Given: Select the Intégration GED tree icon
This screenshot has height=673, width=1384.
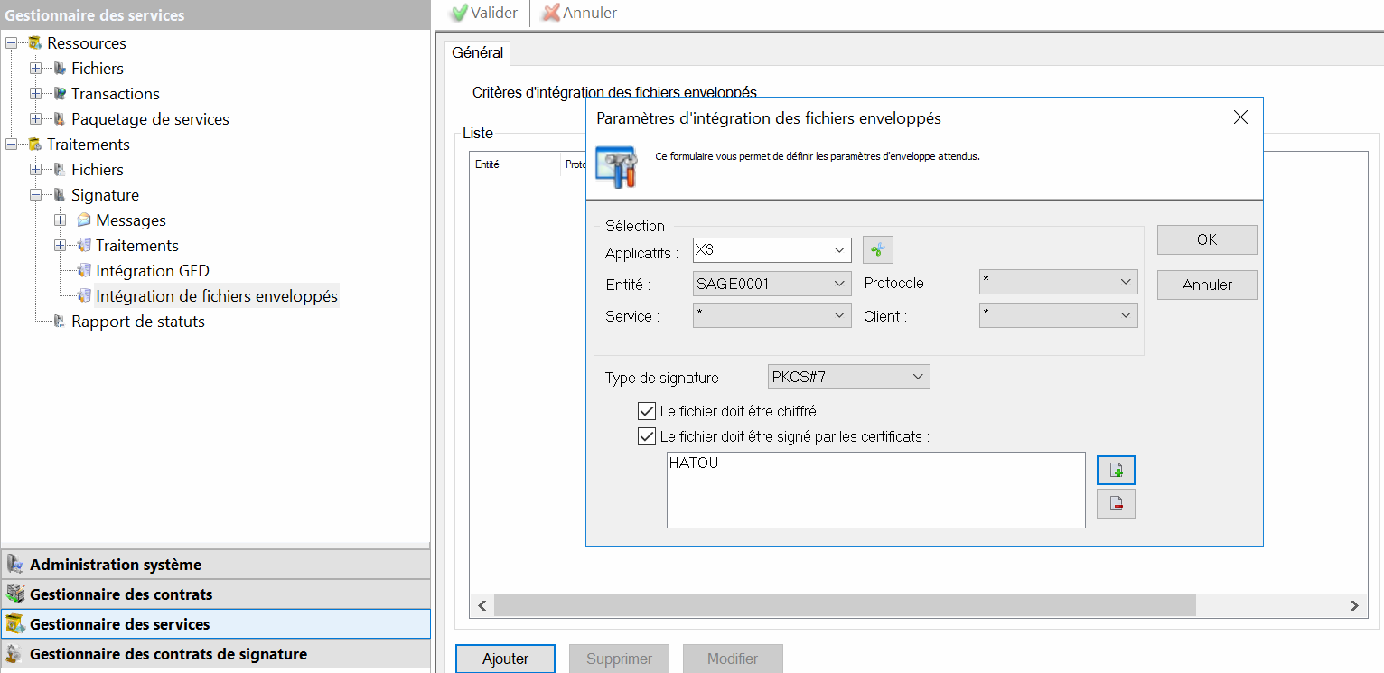Looking at the screenshot, I should pyautogui.click(x=84, y=271).
